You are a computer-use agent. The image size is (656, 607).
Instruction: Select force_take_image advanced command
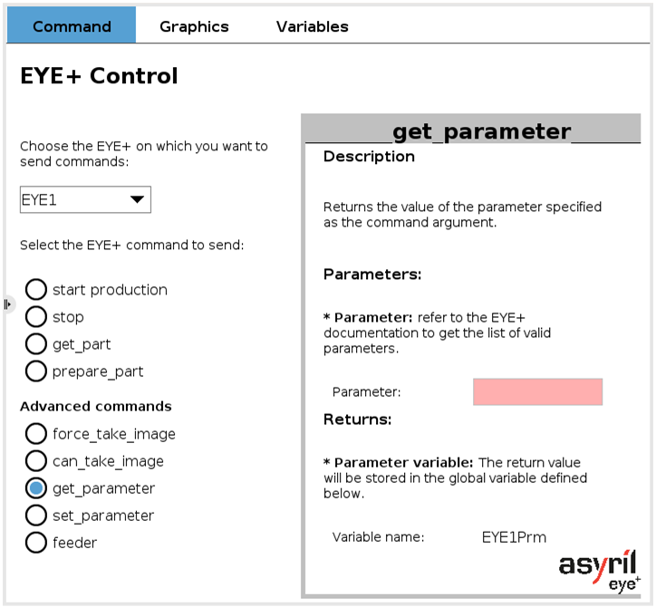click(36, 434)
